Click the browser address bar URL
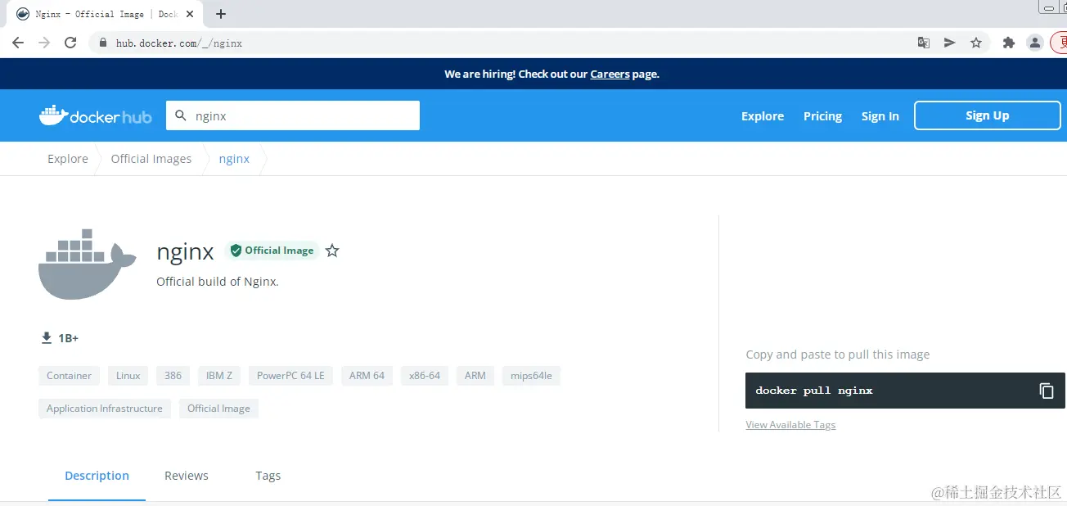1067x506 pixels. [x=179, y=43]
